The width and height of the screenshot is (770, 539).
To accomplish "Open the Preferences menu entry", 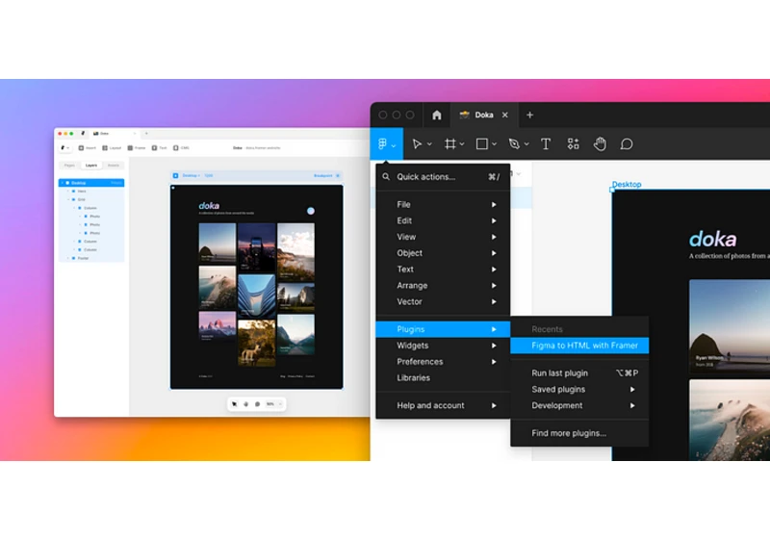I will [x=443, y=361].
